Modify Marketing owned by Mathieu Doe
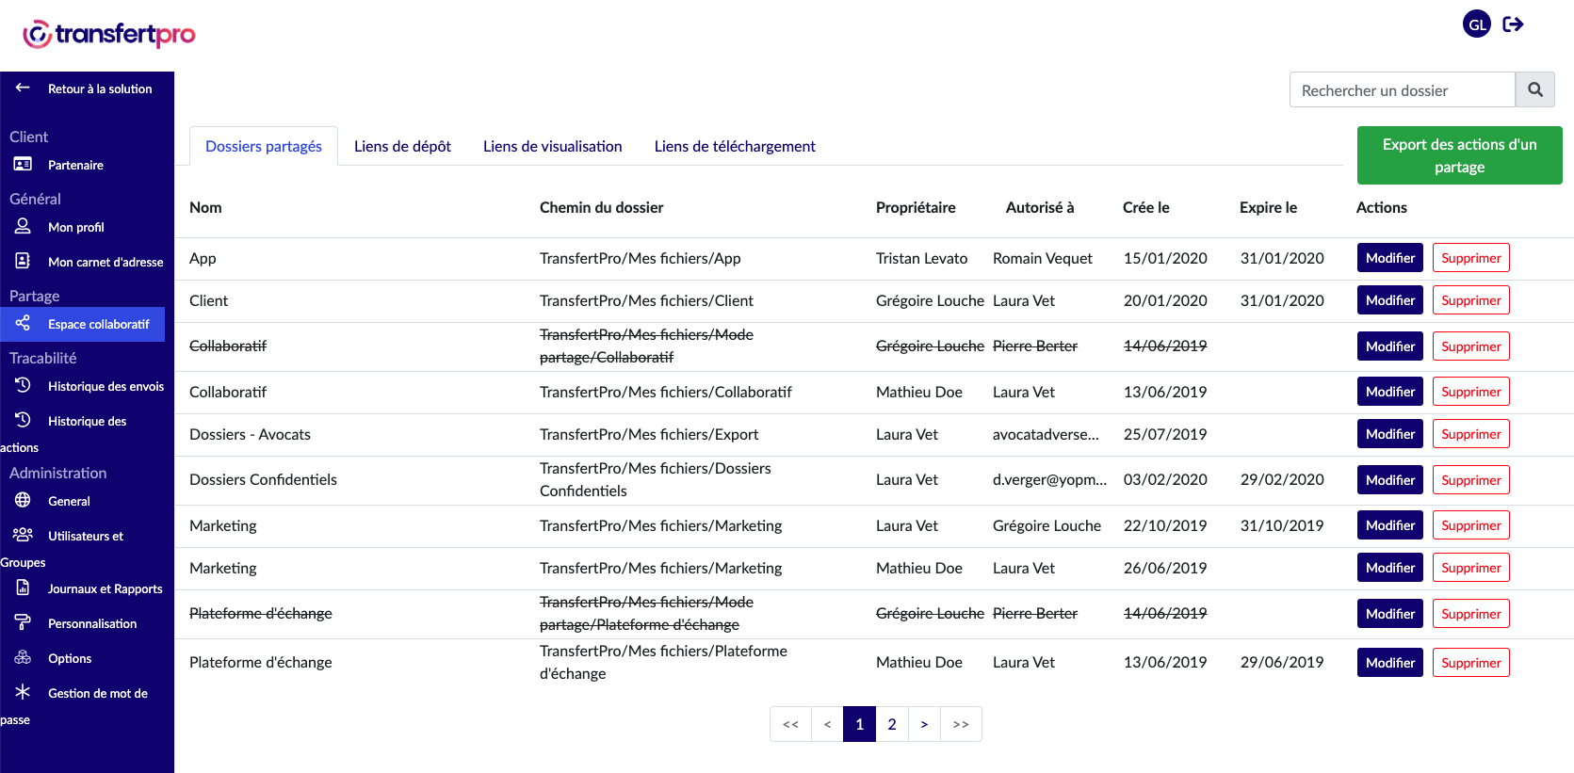This screenshot has width=1574, height=773. (1389, 568)
